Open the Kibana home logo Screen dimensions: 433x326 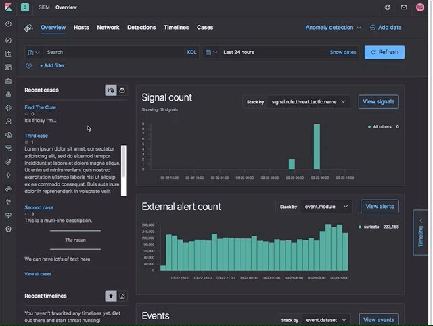click(8, 7)
